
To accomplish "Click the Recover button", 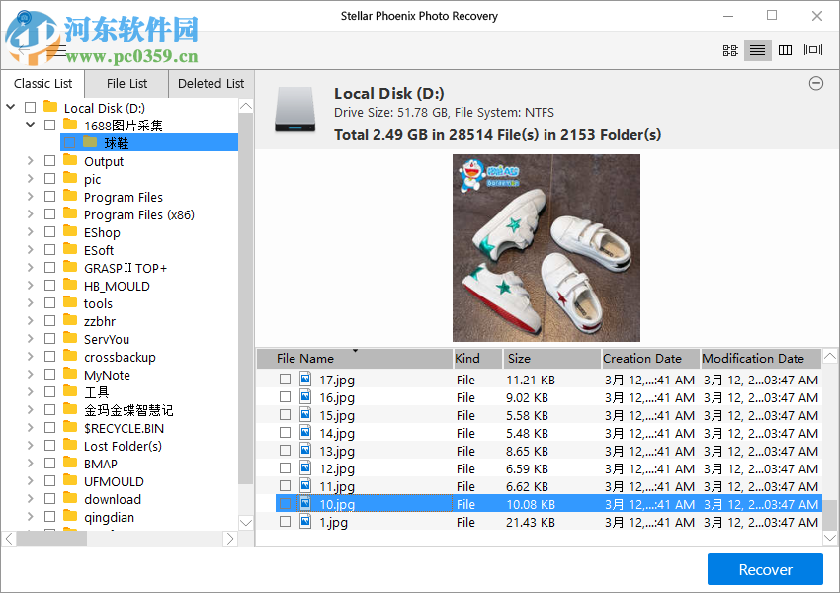I will pos(765,569).
